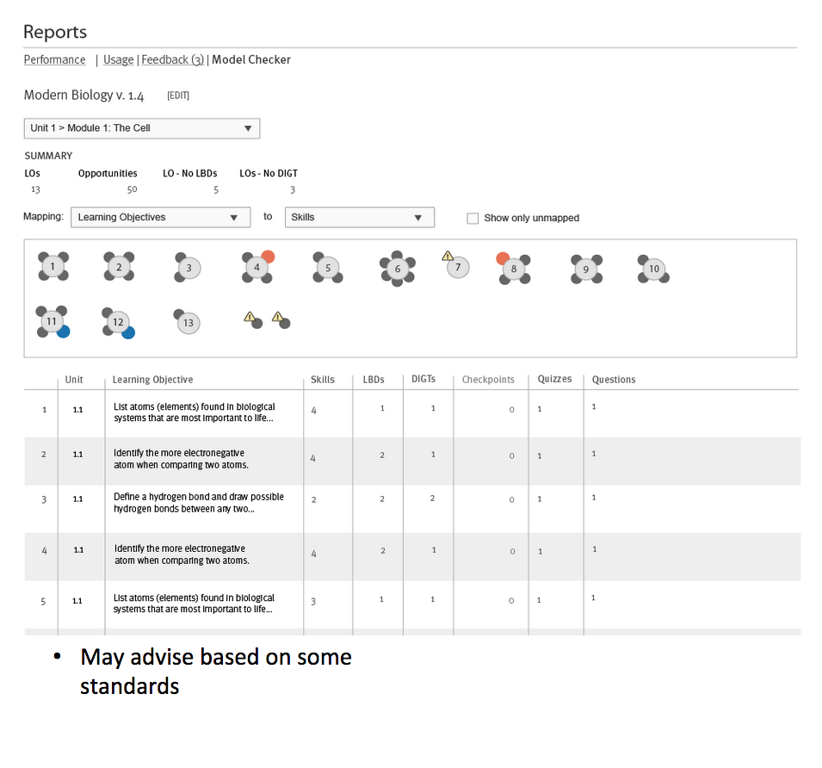Expand the Learning Objectives mapping dropdown

[x=160, y=218]
